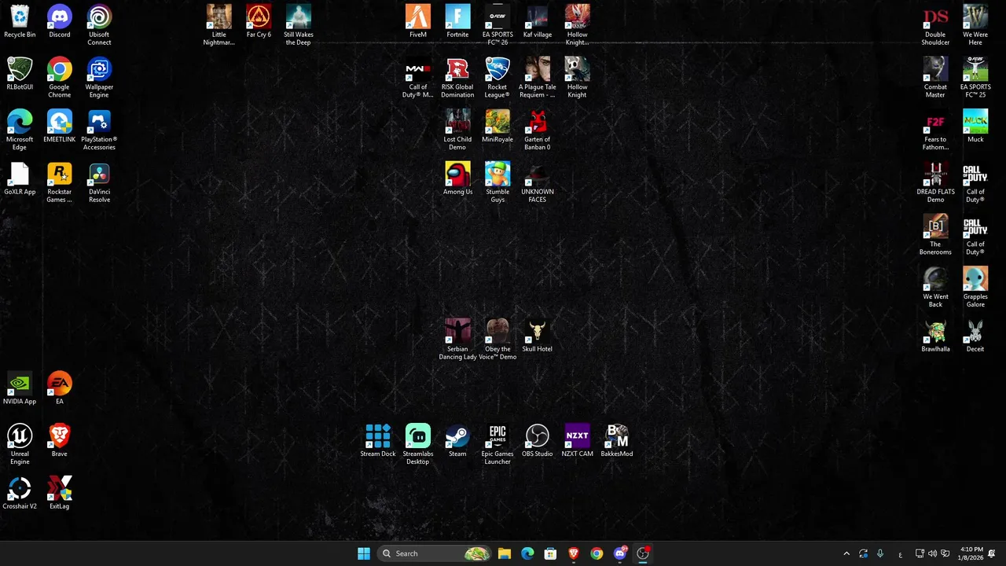Screen dimensions: 1006x566
Task: Select the Brave browser desktop shortcut
Action: [60, 441]
